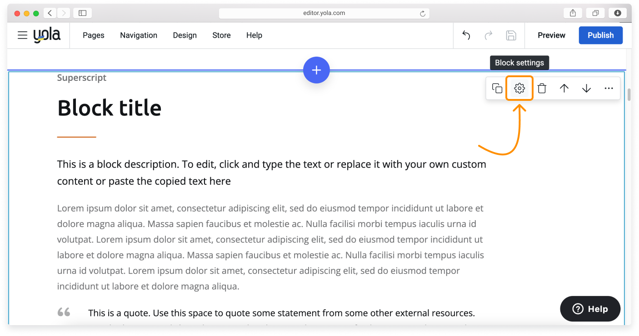639x336 pixels.
Task: Move block down with arrow icon
Action: pos(586,89)
